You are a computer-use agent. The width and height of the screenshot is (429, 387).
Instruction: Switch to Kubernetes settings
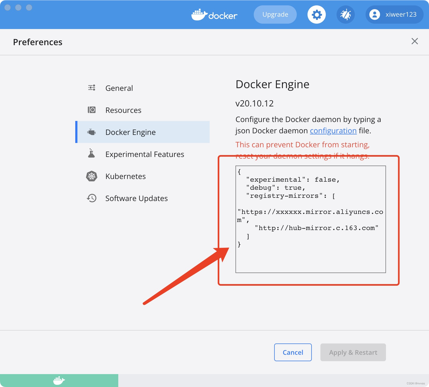point(142,176)
